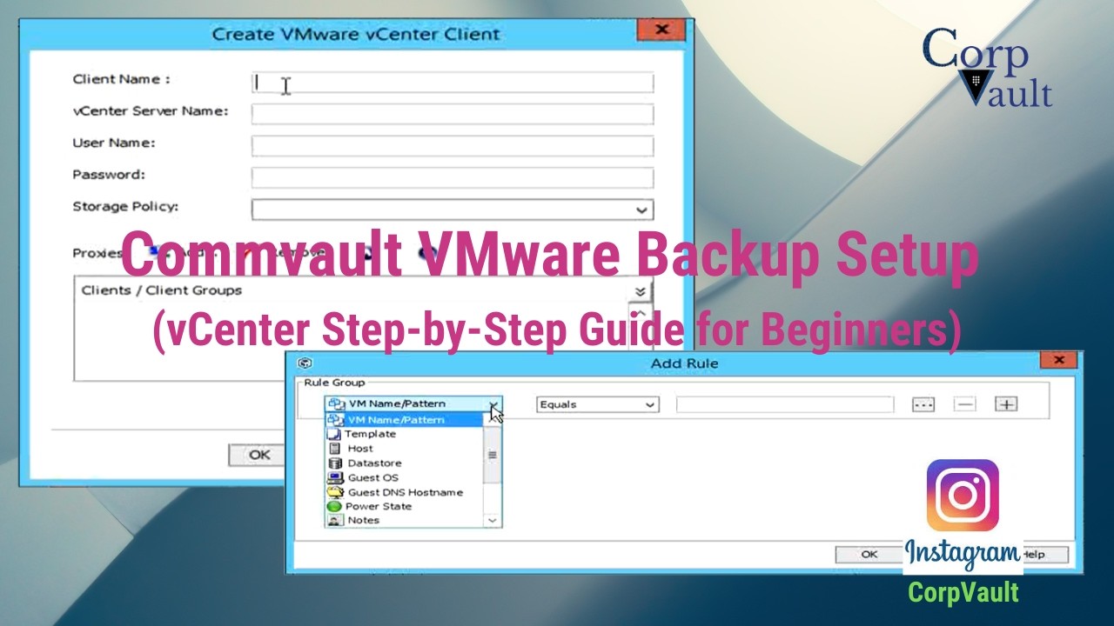Click the Add Rule title bar icon
Screen dimensions: 1114x626
[305, 363]
